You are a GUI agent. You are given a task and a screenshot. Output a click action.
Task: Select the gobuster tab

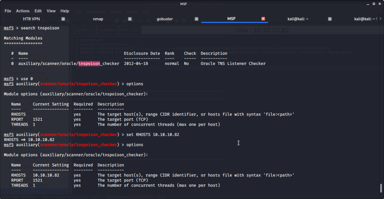[165, 19]
